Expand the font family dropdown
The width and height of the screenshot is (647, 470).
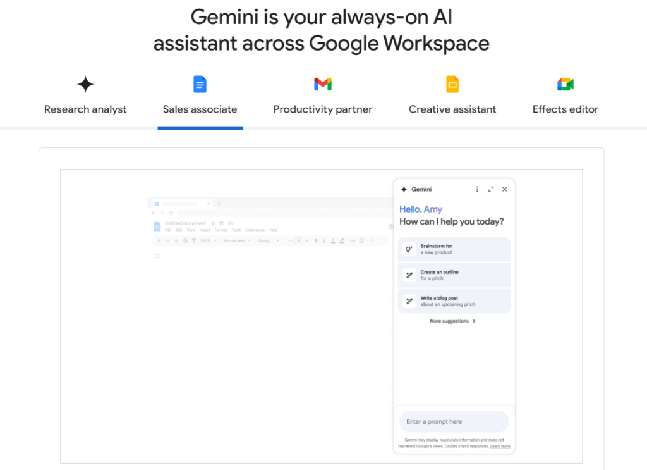click(x=267, y=240)
